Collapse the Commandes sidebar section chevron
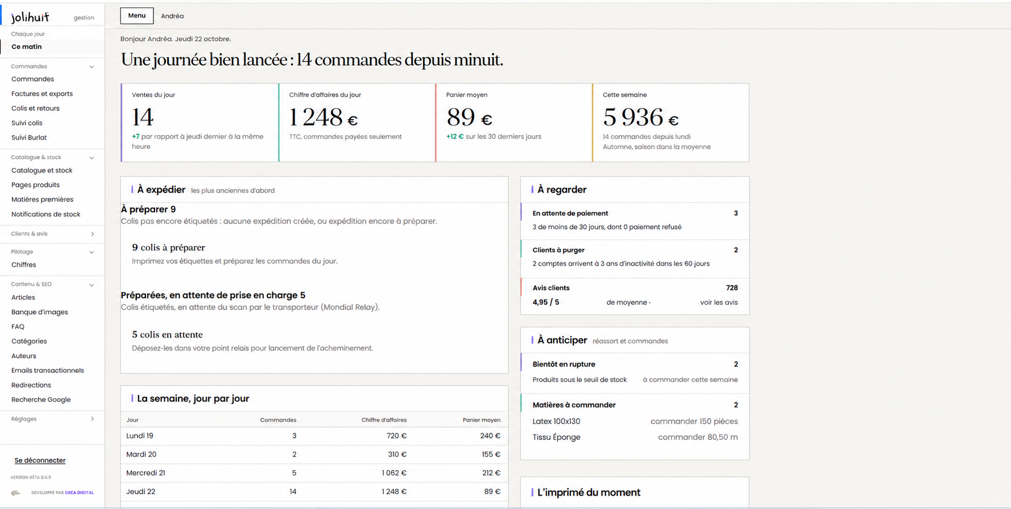 (x=92, y=67)
